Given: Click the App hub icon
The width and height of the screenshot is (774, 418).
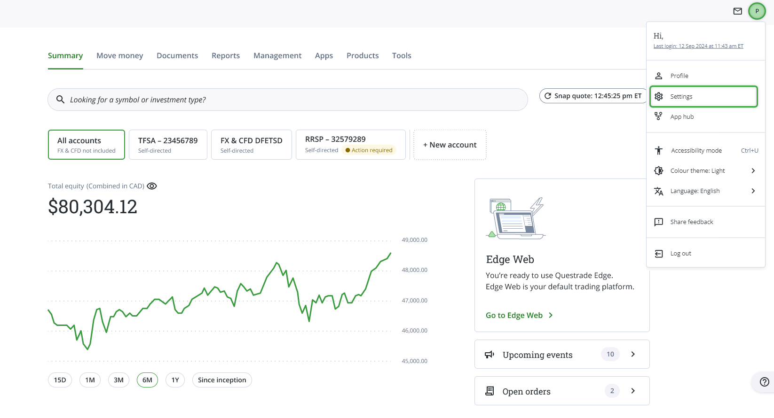Looking at the screenshot, I should pyautogui.click(x=659, y=116).
